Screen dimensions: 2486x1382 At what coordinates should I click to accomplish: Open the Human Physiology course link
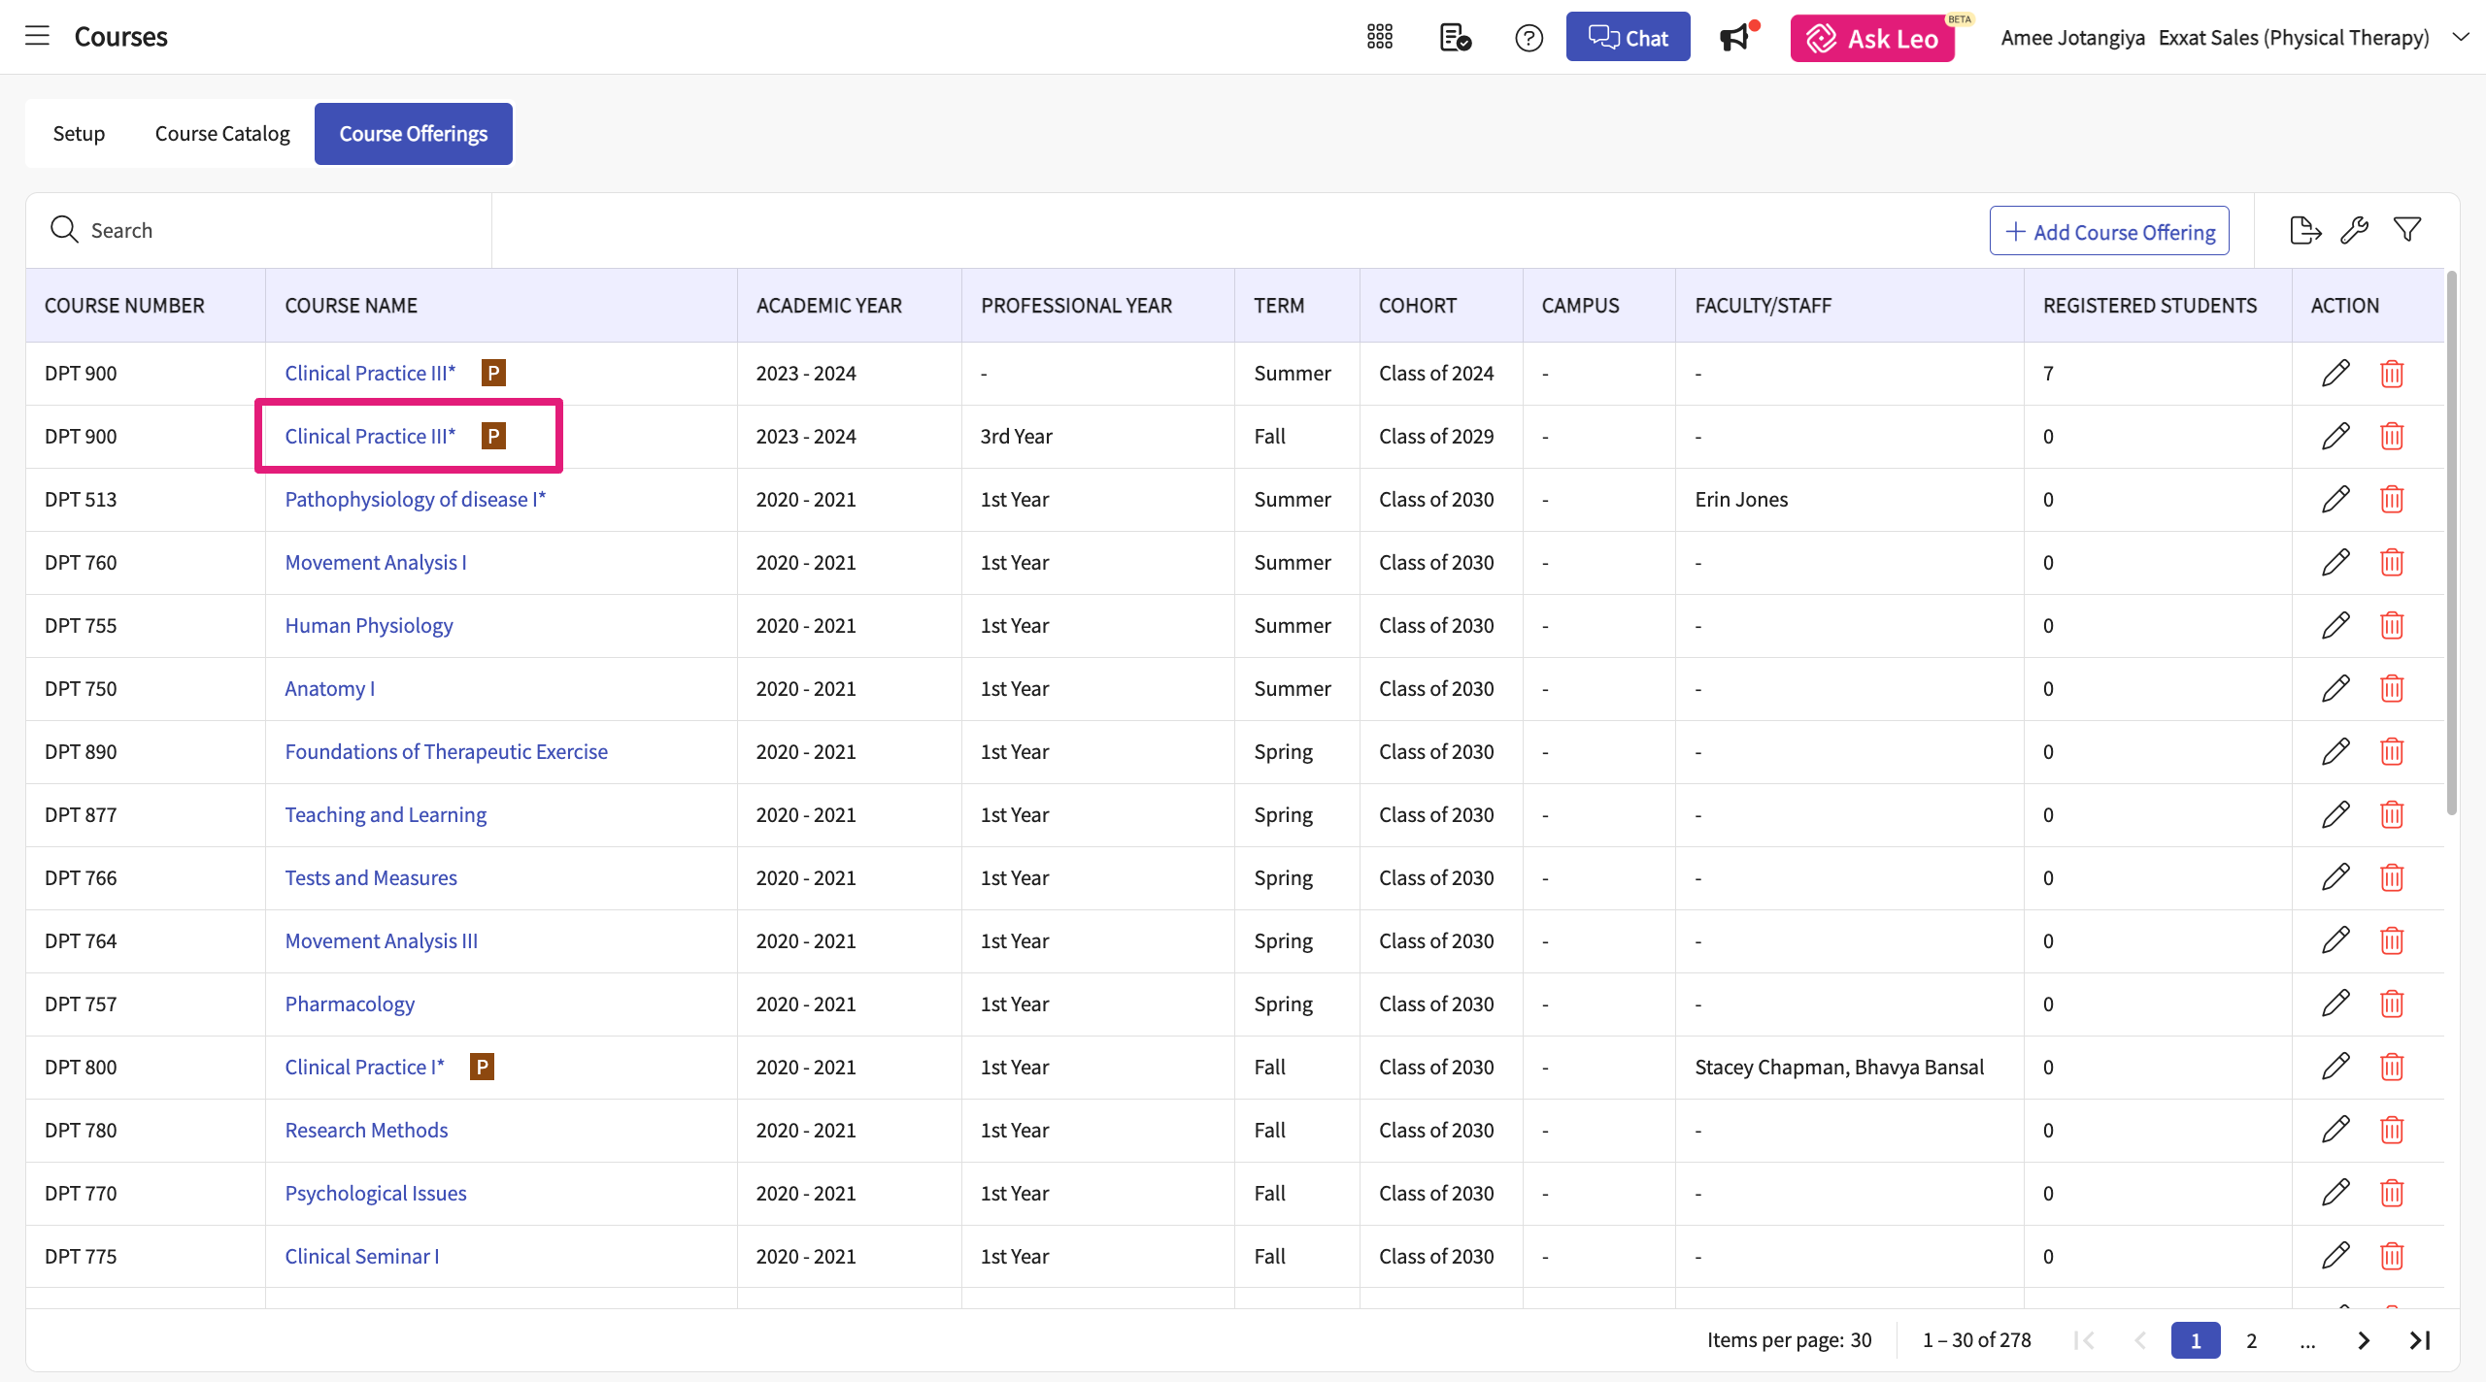click(368, 626)
